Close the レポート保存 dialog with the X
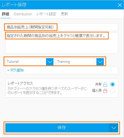This screenshot has width=124, height=138. 120,5
